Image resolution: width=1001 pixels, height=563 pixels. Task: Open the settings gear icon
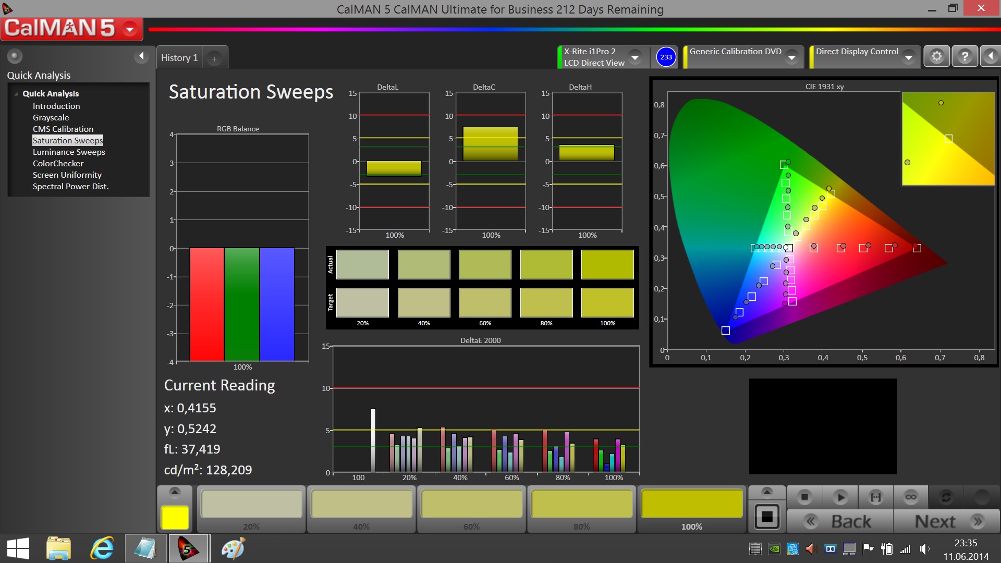937,56
